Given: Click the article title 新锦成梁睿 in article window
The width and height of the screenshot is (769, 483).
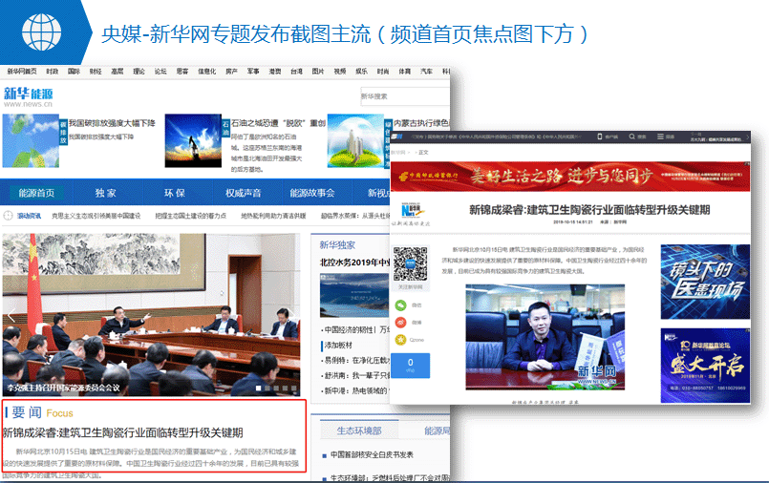Looking at the screenshot, I should [589, 210].
